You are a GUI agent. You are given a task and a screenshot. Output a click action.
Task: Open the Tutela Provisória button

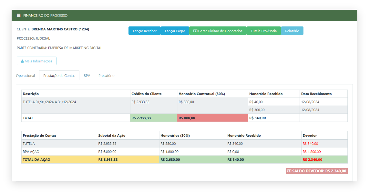tap(263, 31)
